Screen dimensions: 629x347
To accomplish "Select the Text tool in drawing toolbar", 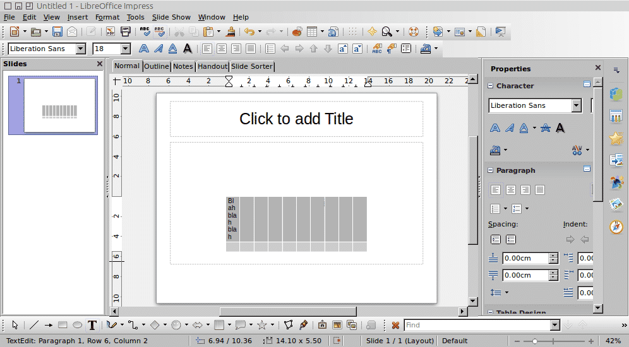I will [x=92, y=325].
